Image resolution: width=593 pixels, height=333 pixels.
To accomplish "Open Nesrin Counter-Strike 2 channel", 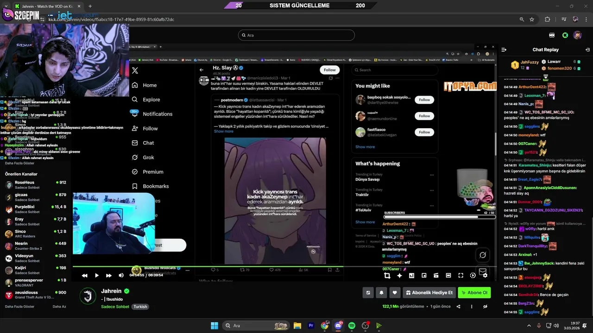I will point(36,246).
